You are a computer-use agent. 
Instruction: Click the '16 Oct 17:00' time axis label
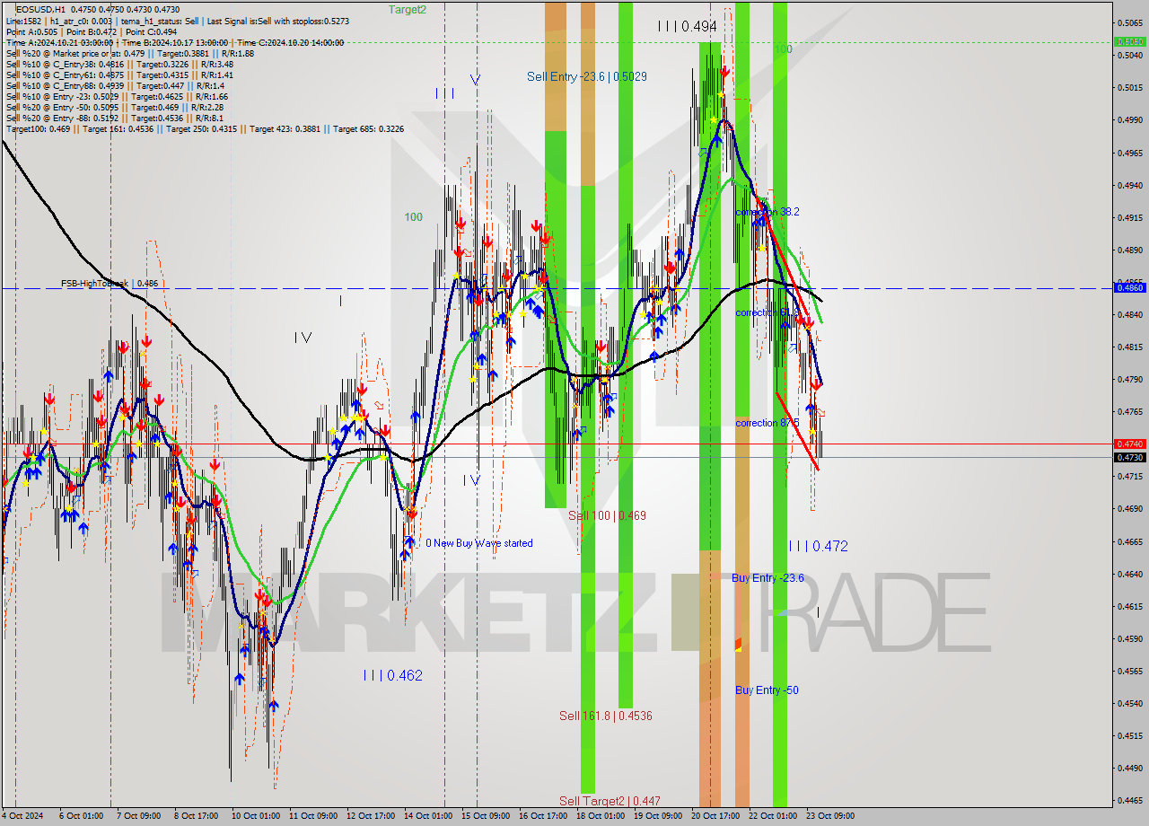tap(544, 816)
